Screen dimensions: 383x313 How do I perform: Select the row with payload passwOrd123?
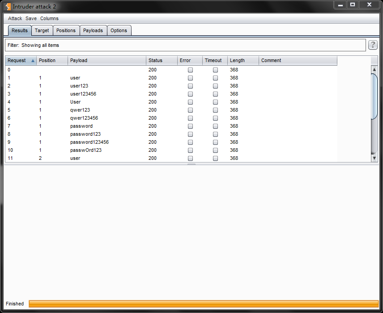pos(171,150)
